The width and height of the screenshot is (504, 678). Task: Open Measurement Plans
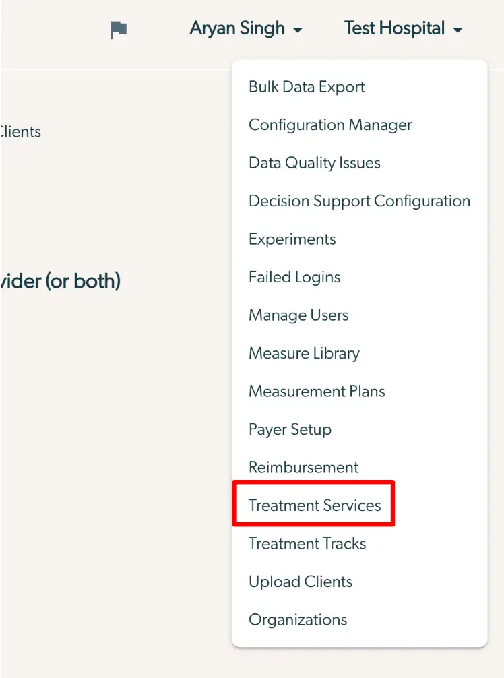coord(317,392)
